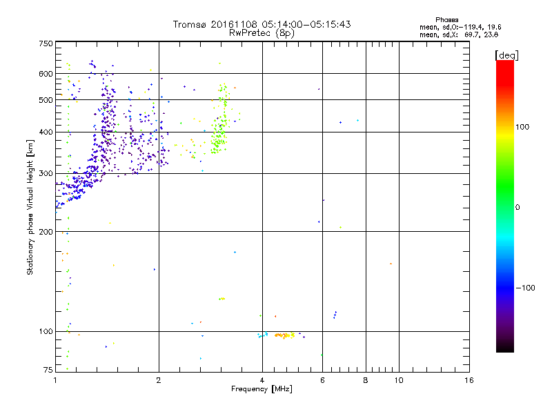Click the isolated orange point near 10 MHz
This screenshot has height=414, width=552.
[391, 264]
